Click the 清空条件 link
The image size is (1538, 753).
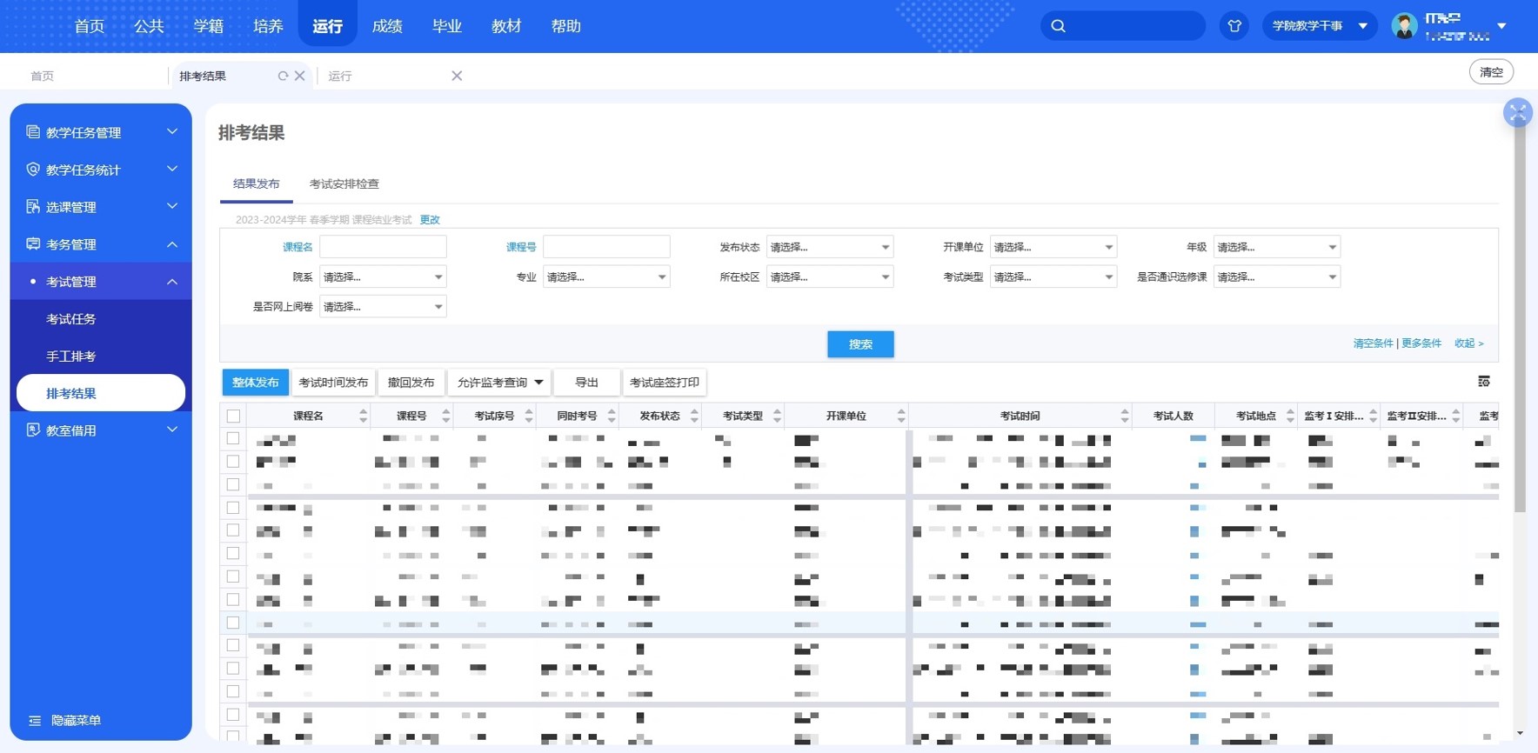tap(1373, 343)
